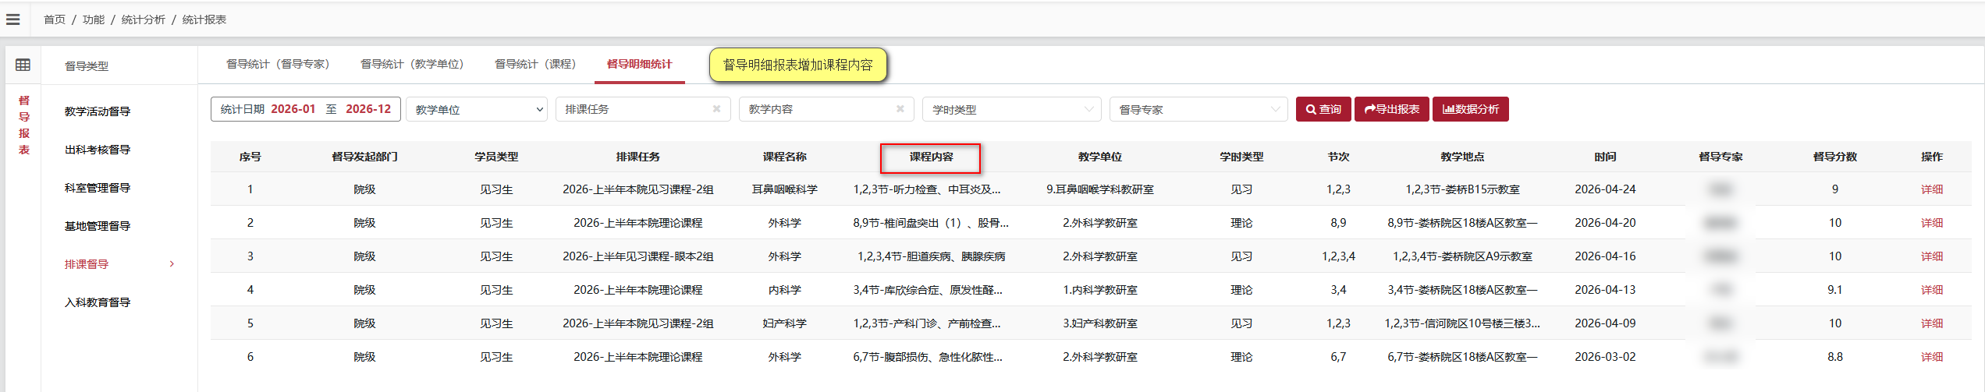Click the 数据分析 button
1985x392 pixels.
coord(1471,109)
